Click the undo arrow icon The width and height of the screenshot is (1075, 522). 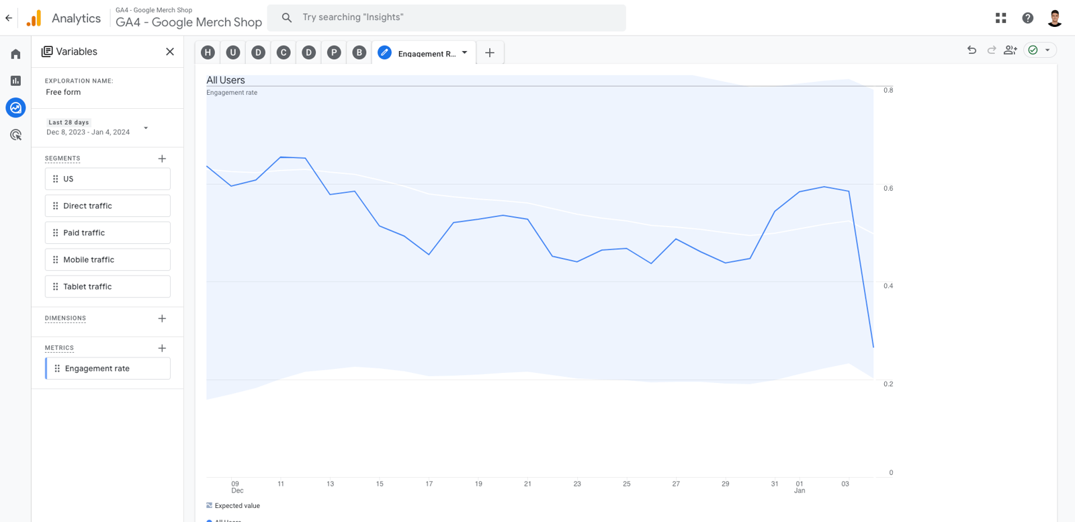point(972,50)
